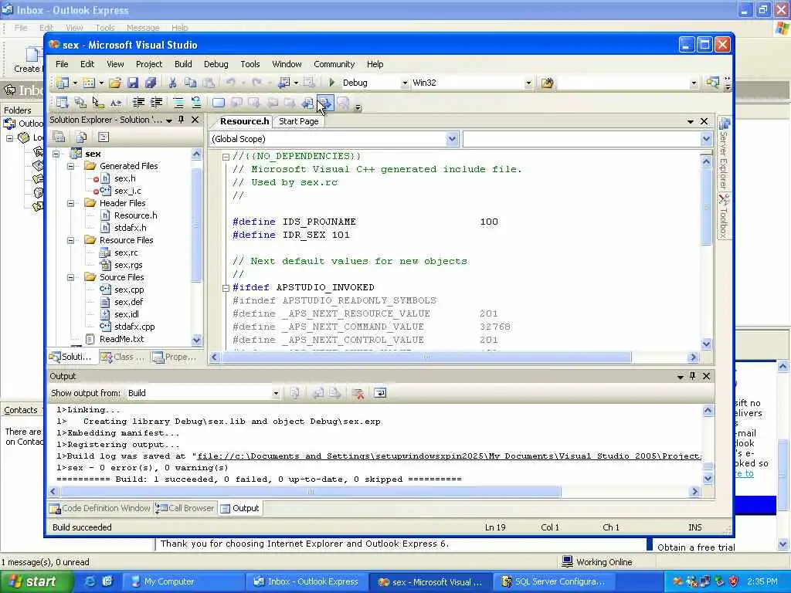The width and height of the screenshot is (791, 593).
Task: Click the Clear All output icon
Action: (x=358, y=393)
